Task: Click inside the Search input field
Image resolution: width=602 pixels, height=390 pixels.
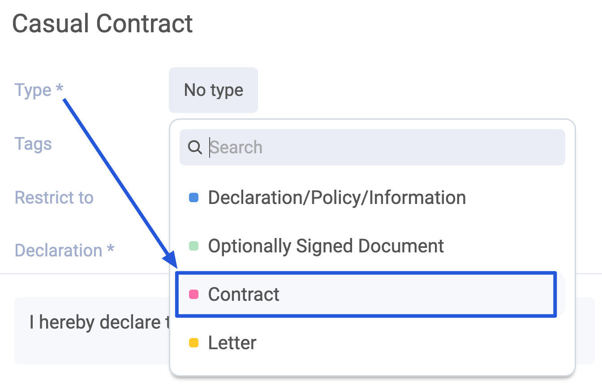Action: pyautogui.click(x=314, y=147)
